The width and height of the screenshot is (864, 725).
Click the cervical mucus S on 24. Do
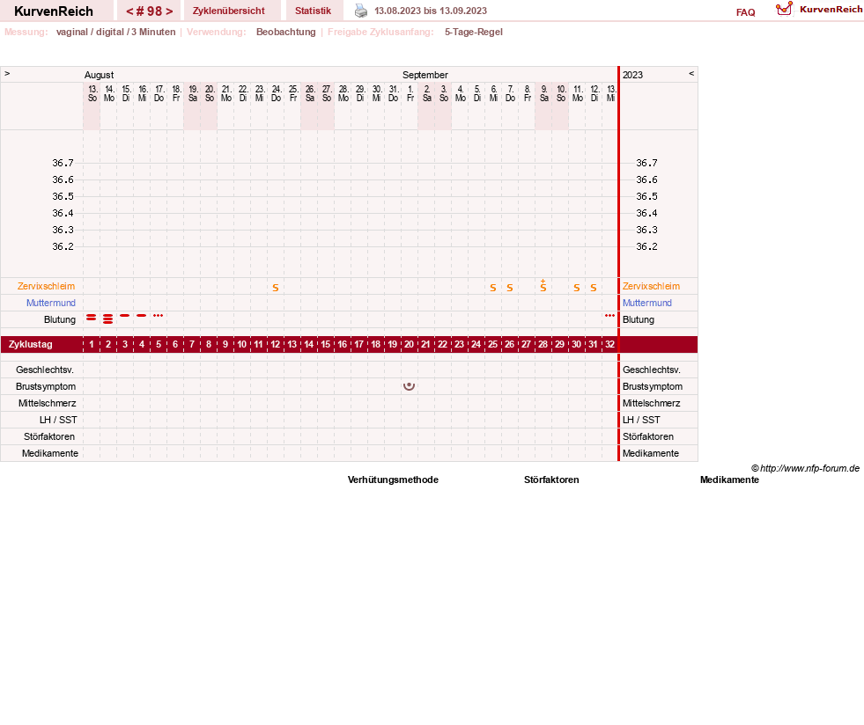click(x=276, y=288)
